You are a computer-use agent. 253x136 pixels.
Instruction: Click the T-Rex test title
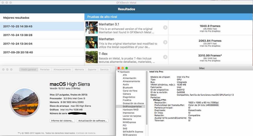coord(103,54)
